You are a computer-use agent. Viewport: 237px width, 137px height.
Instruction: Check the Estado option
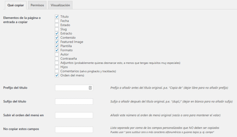(57, 25)
